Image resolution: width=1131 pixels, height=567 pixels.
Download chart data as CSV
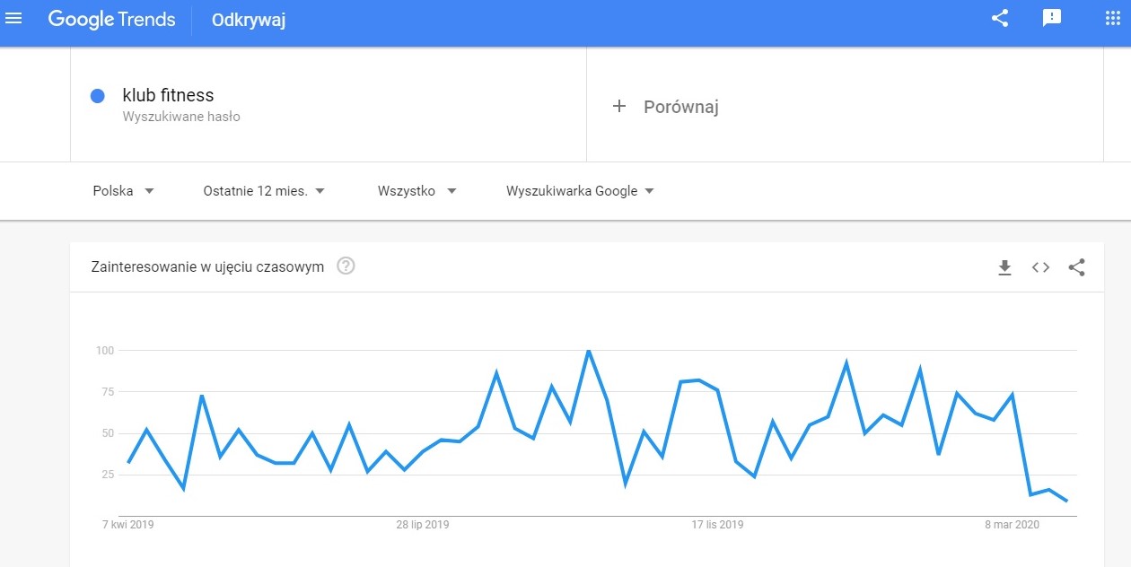(x=1004, y=267)
